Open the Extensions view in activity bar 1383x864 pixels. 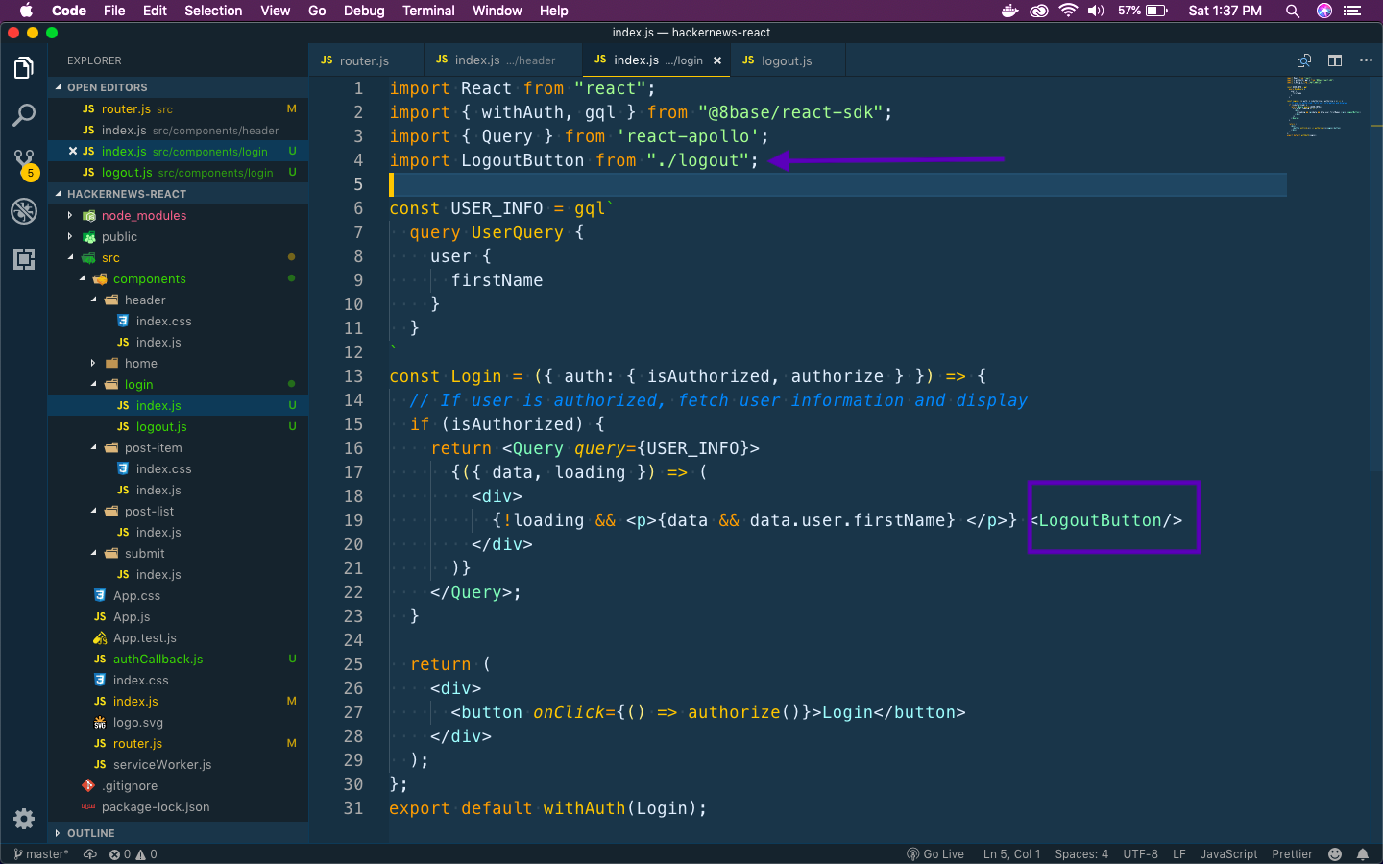(x=24, y=258)
